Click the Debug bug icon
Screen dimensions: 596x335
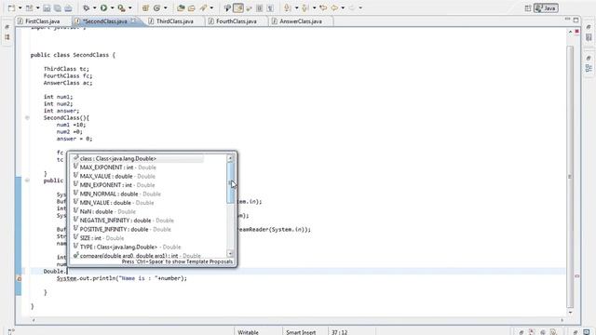click(87, 7)
